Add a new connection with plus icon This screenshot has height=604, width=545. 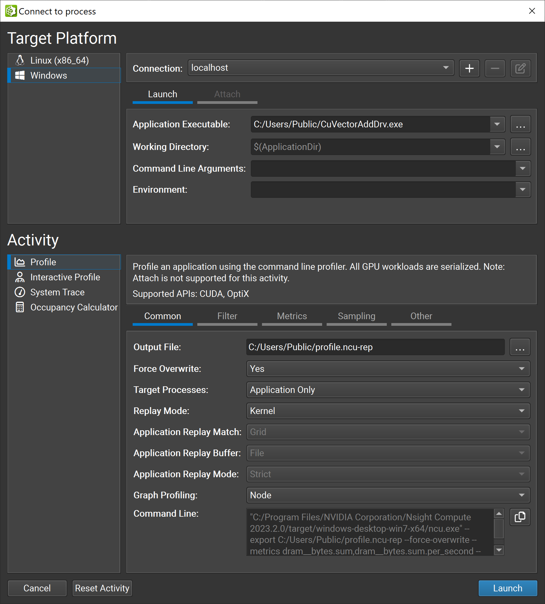469,68
